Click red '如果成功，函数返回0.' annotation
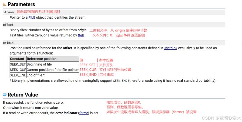This screenshot has width=242, height=122. pyautogui.click(x=124, y=102)
